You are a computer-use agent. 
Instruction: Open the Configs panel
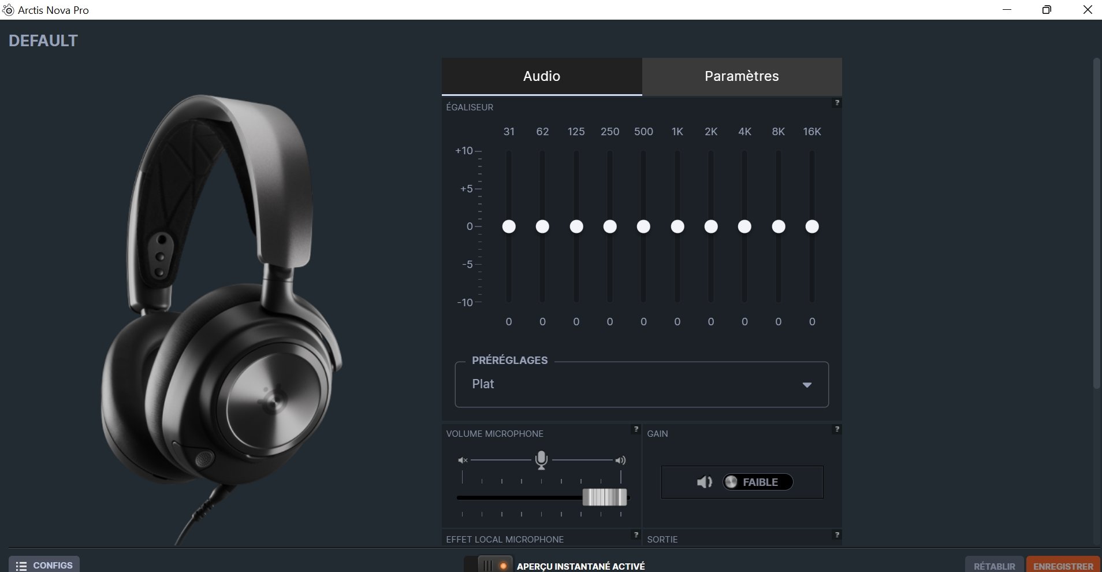[44, 564]
